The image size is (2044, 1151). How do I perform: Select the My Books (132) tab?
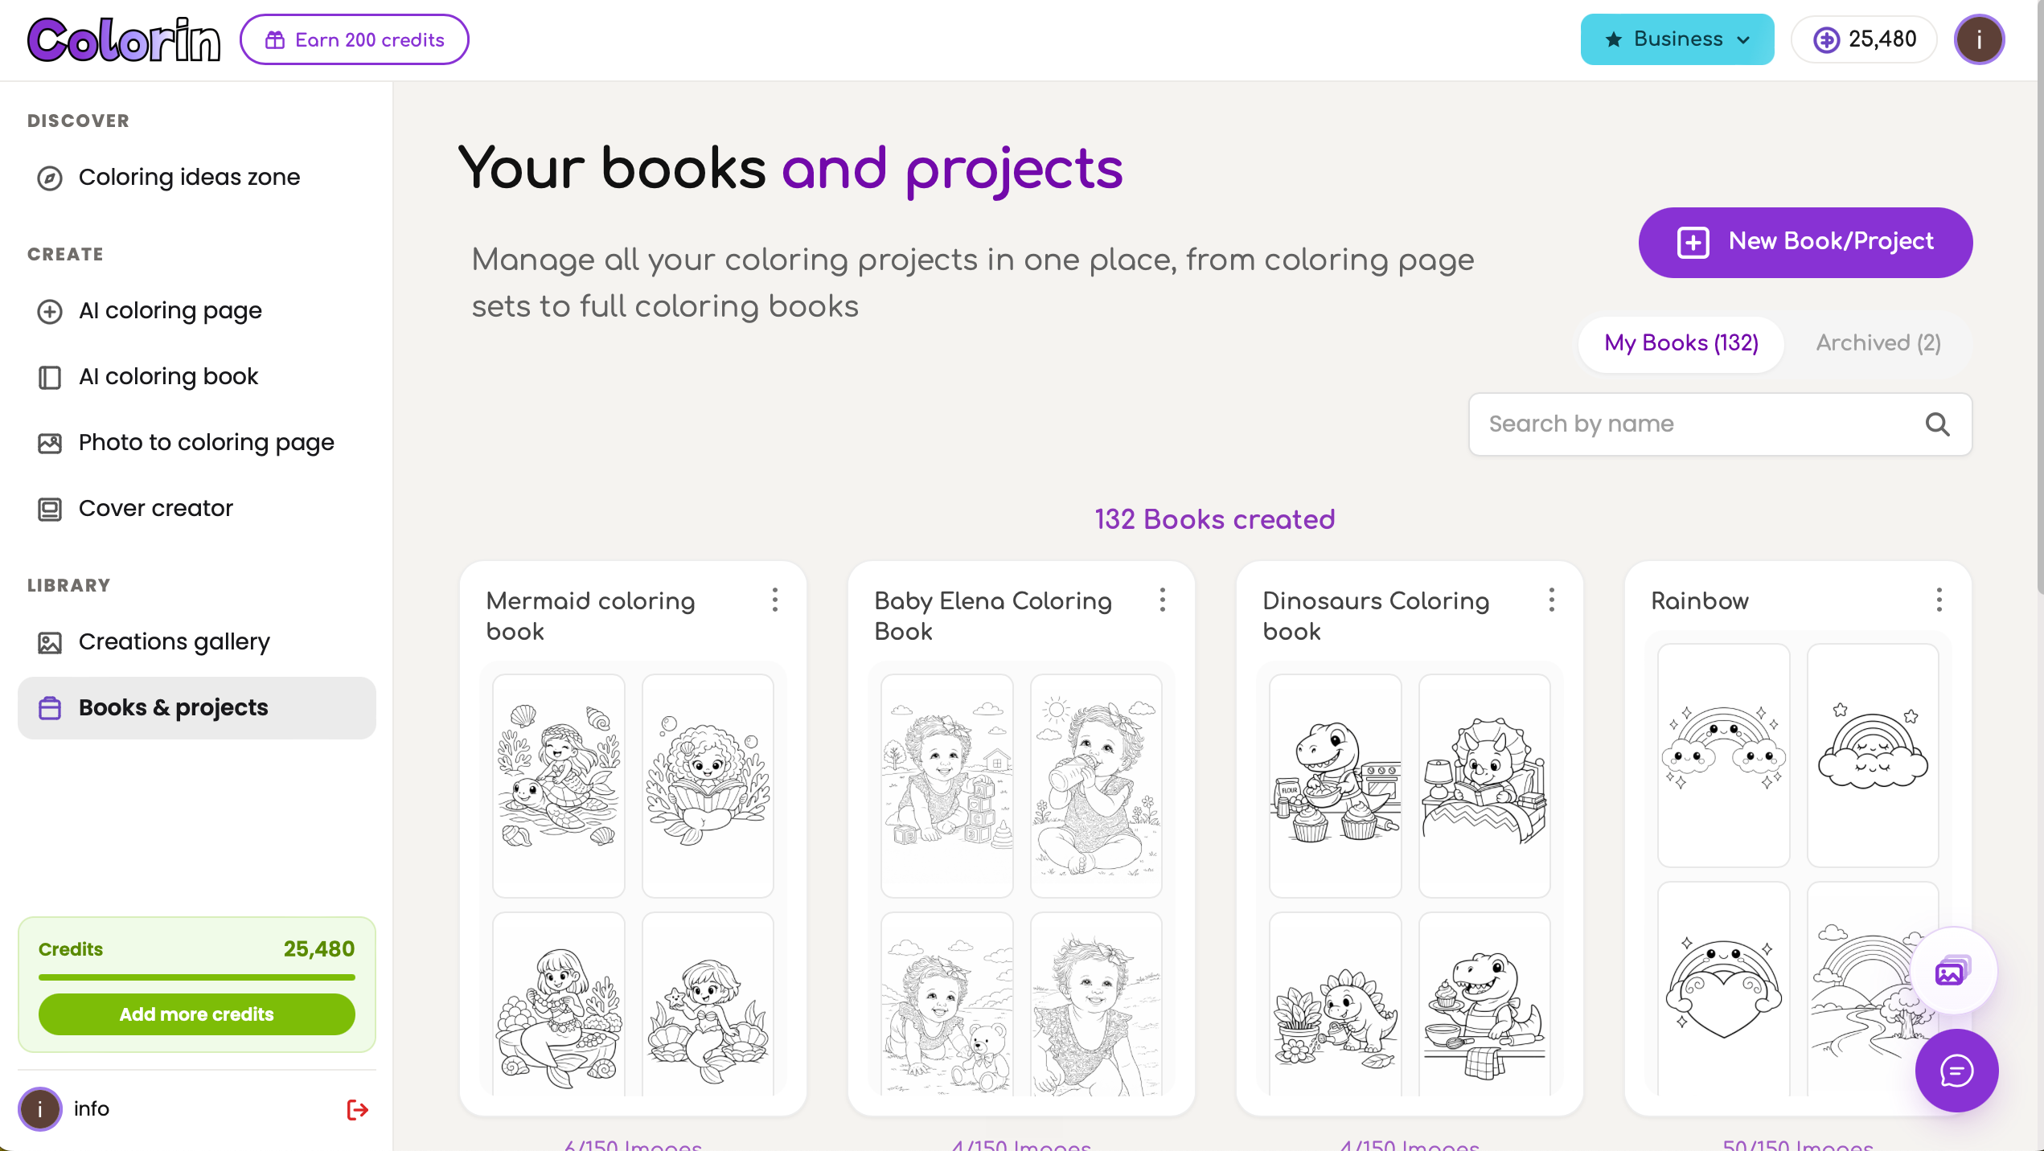(1681, 343)
